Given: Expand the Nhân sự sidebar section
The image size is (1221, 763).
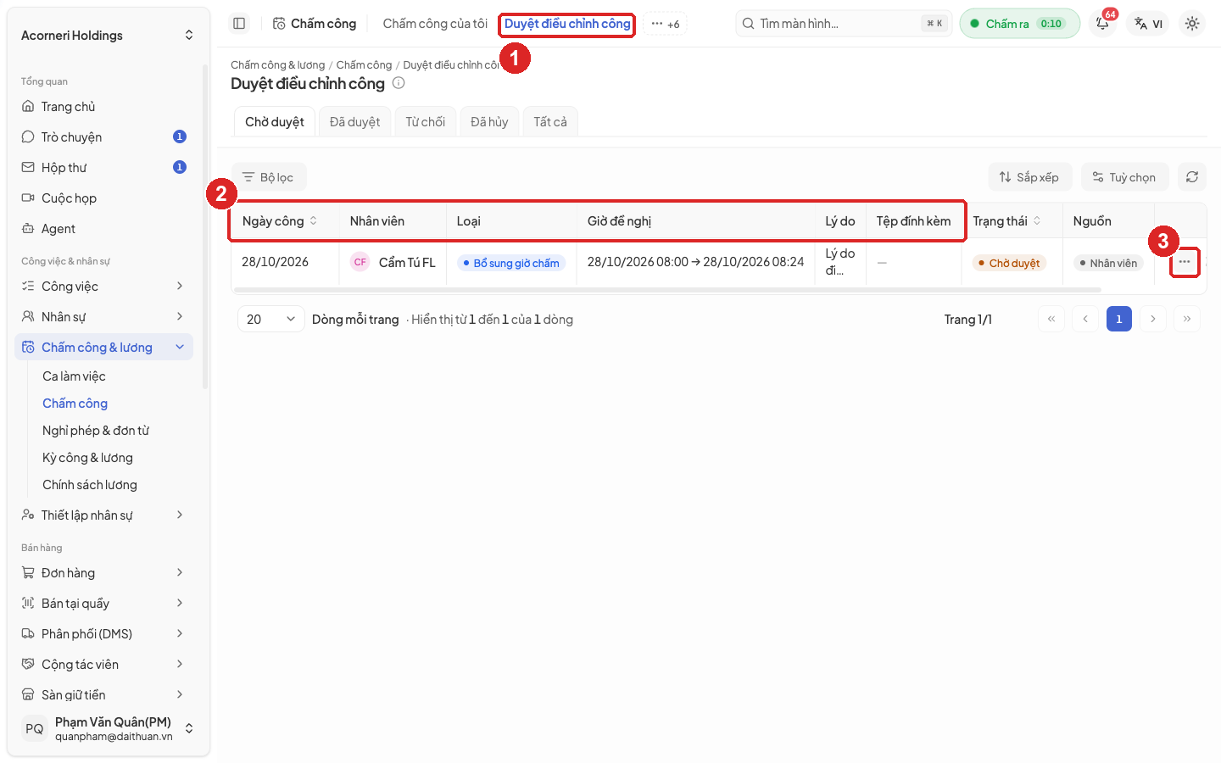Looking at the screenshot, I should coord(103,317).
